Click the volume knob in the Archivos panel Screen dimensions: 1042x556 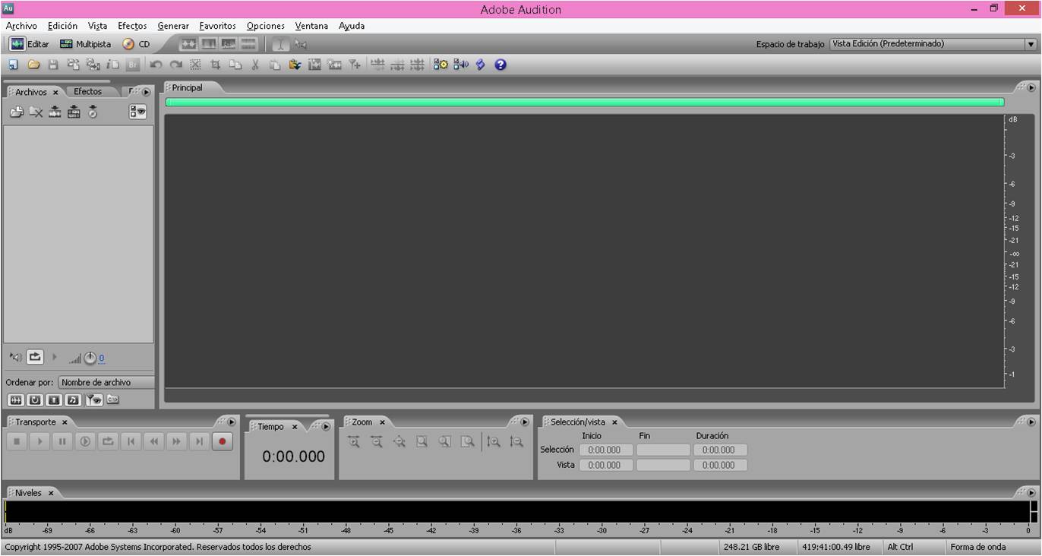pyautogui.click(x=90, y=358)
